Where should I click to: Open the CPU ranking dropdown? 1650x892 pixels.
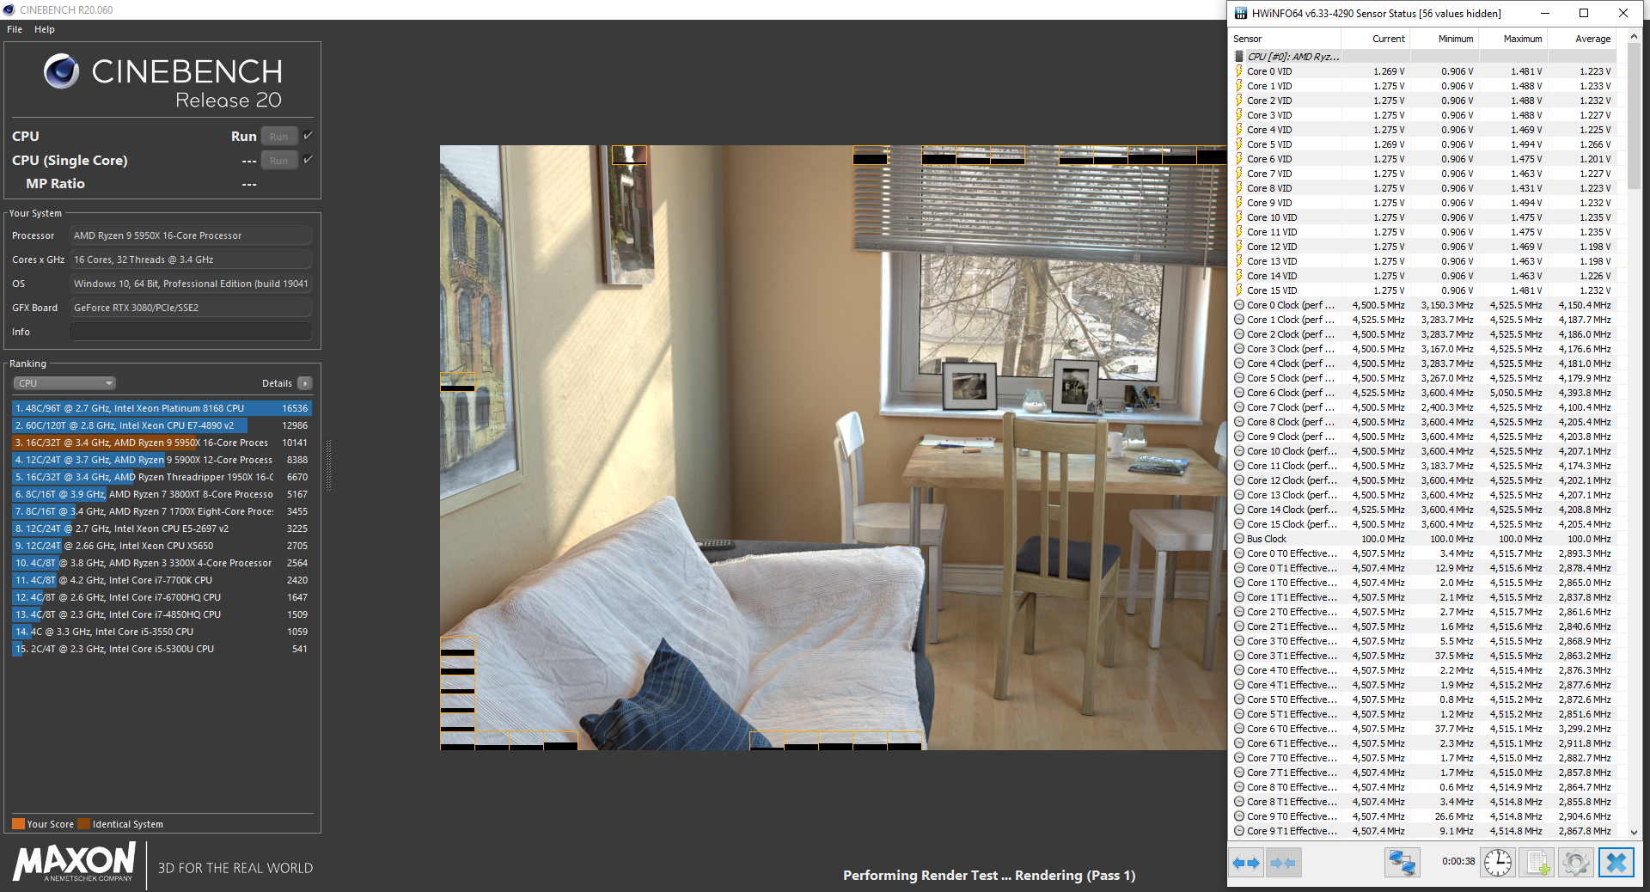point(64,383)
